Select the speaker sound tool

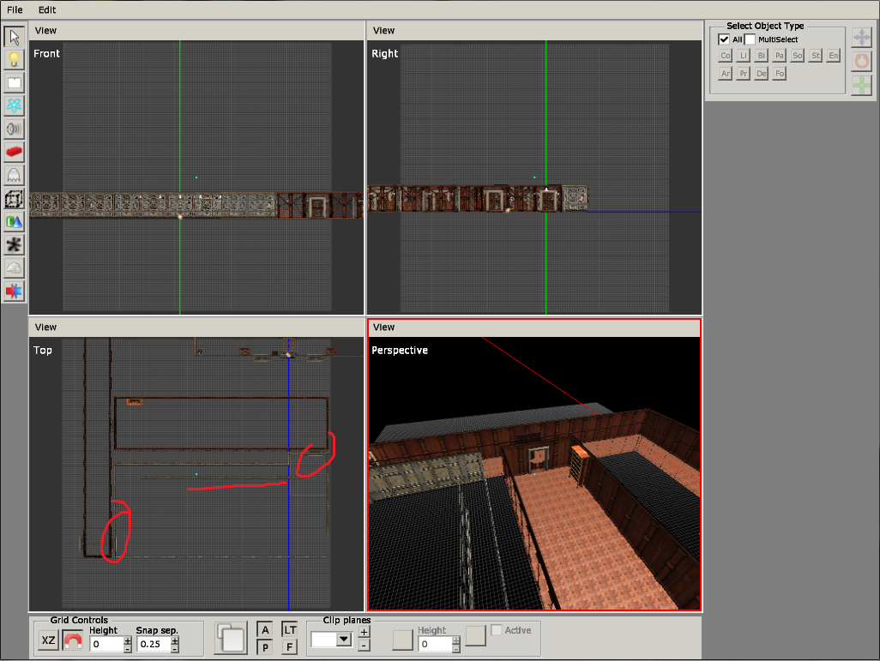14,129
